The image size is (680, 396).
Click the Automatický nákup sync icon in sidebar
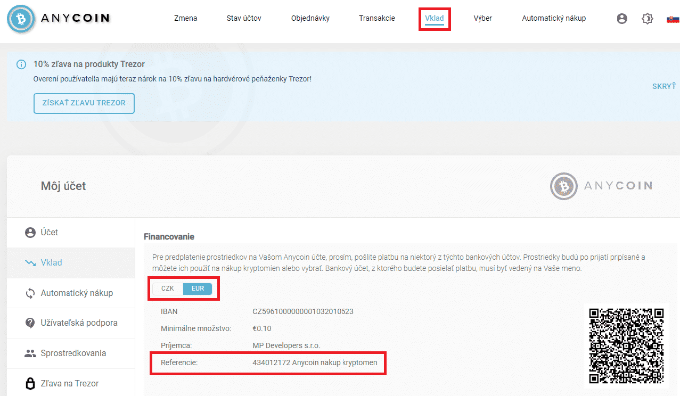click(30, 293)
